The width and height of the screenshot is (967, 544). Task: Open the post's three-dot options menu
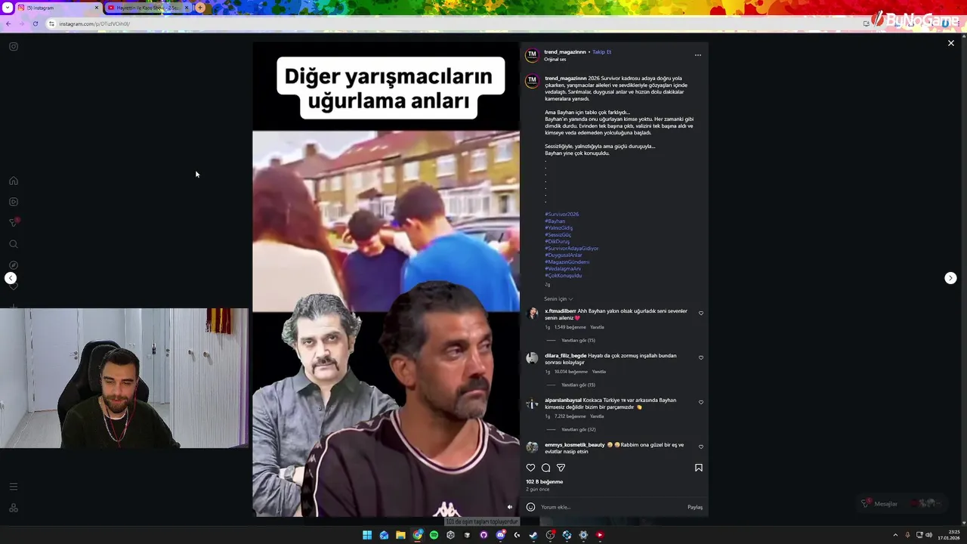click(x=698, y=54)
